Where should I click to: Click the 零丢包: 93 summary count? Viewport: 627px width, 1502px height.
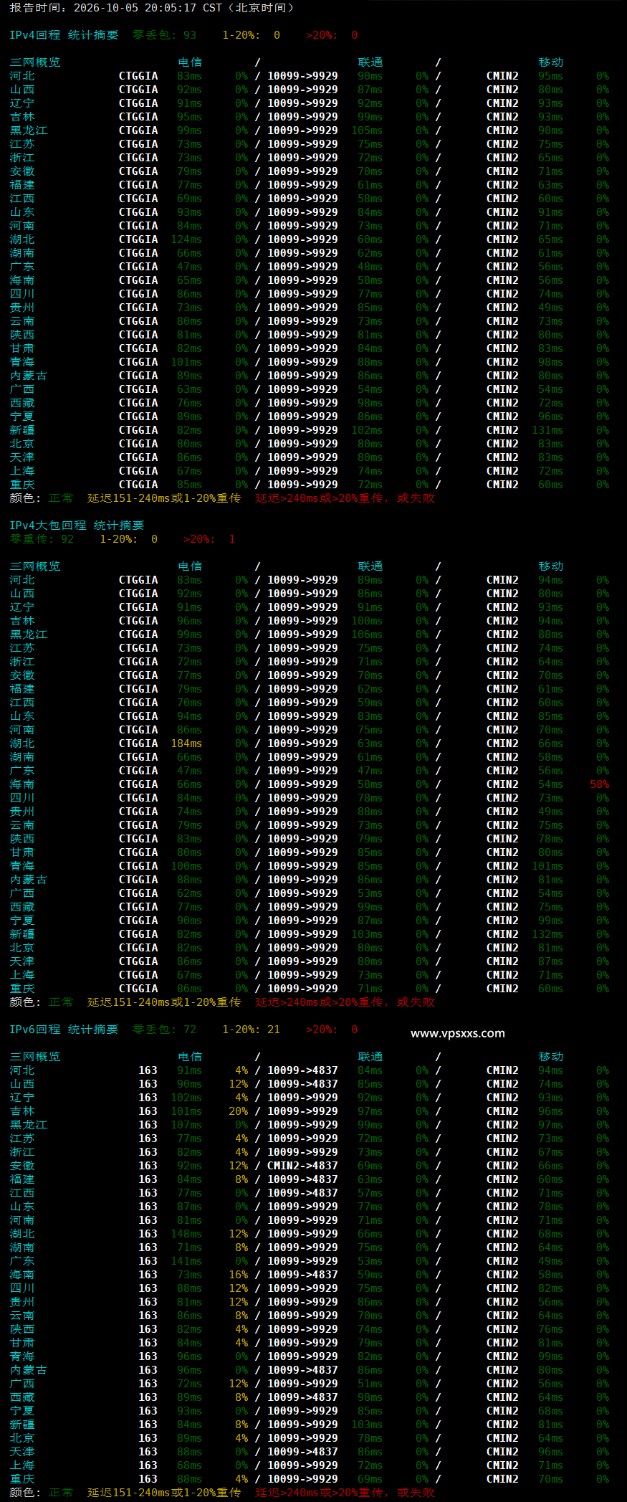[164, 35]
